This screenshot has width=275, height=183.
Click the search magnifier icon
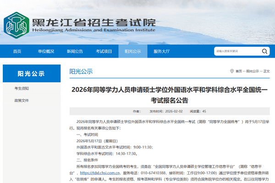pos(264,51)
